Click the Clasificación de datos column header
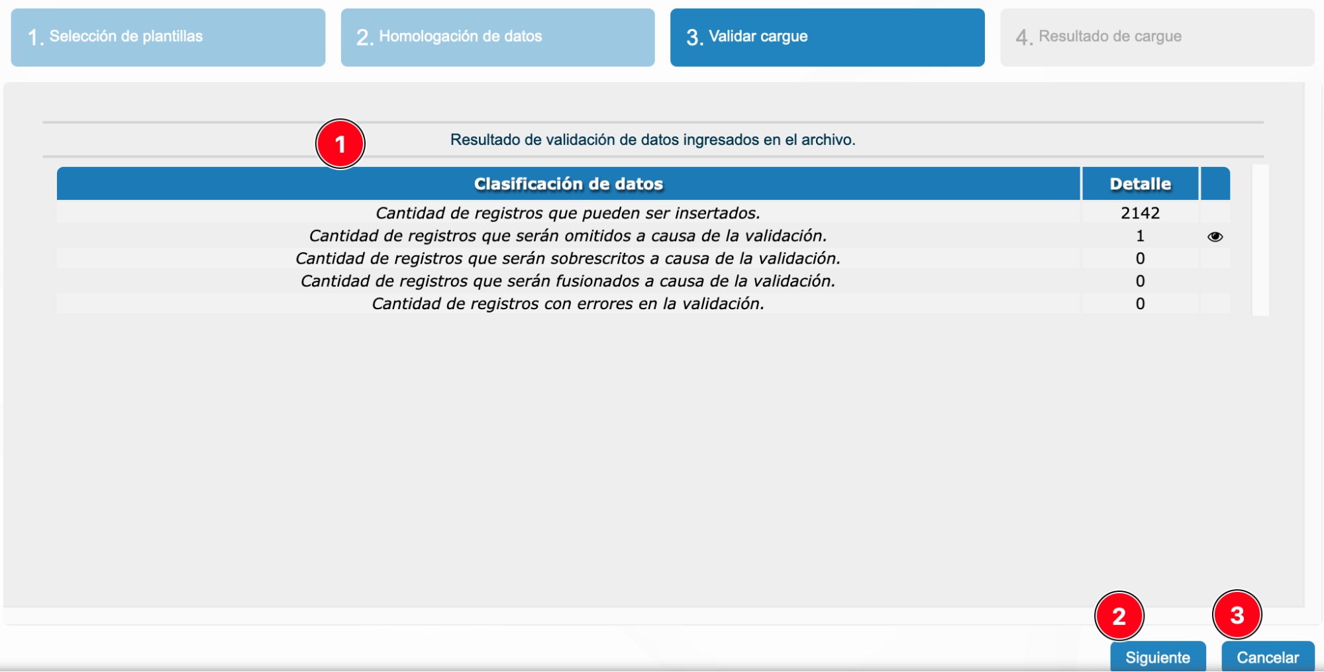The width and height of the screenshot is (1324, 672). click(x=568, y=184)
